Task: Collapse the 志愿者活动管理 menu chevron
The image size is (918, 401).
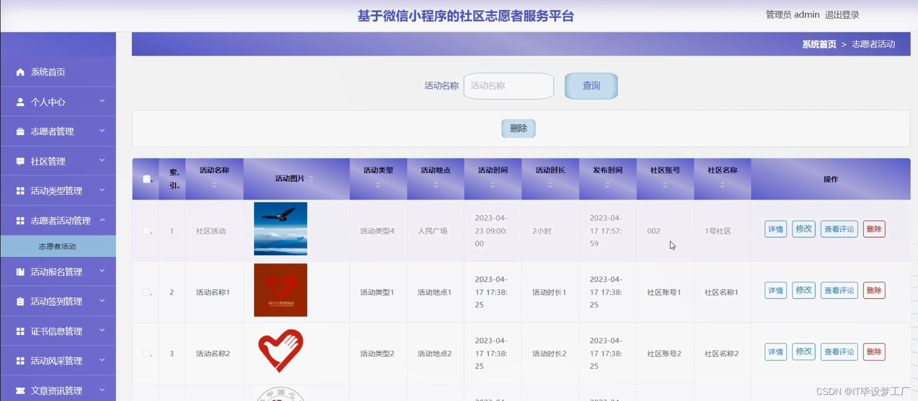Action: tap(102, 220)
